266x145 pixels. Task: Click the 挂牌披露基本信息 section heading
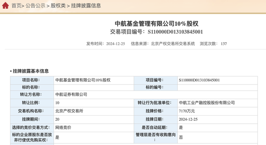coord(29,71)
